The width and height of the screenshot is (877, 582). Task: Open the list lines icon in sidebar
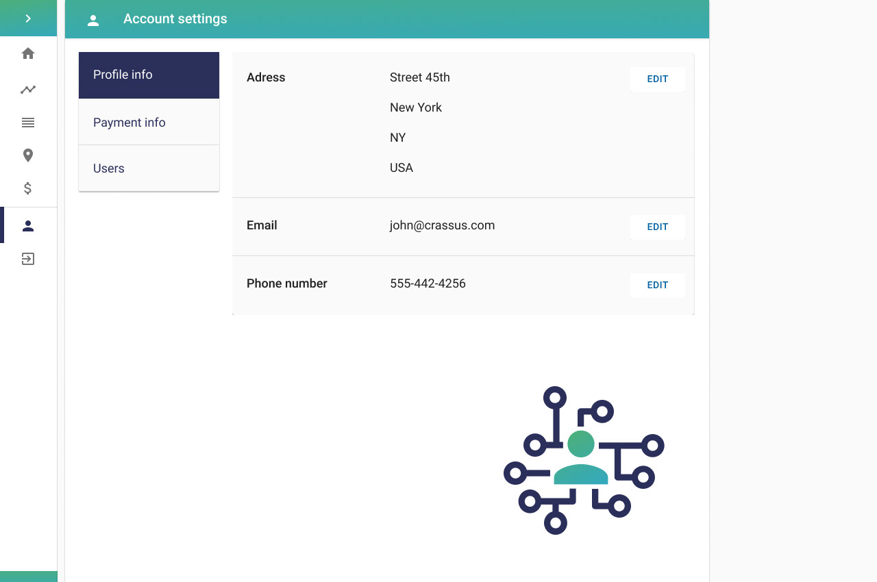(28, 123)
